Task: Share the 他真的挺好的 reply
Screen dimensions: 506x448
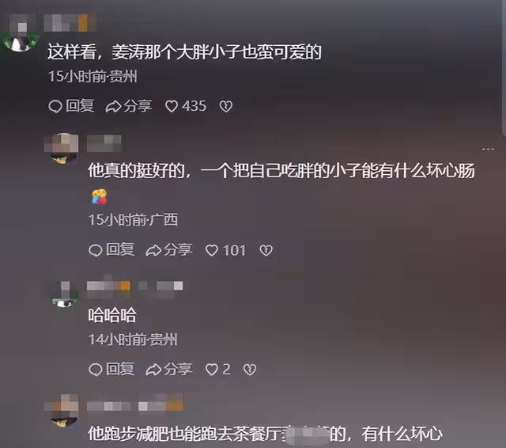Action: coord(169,250)
